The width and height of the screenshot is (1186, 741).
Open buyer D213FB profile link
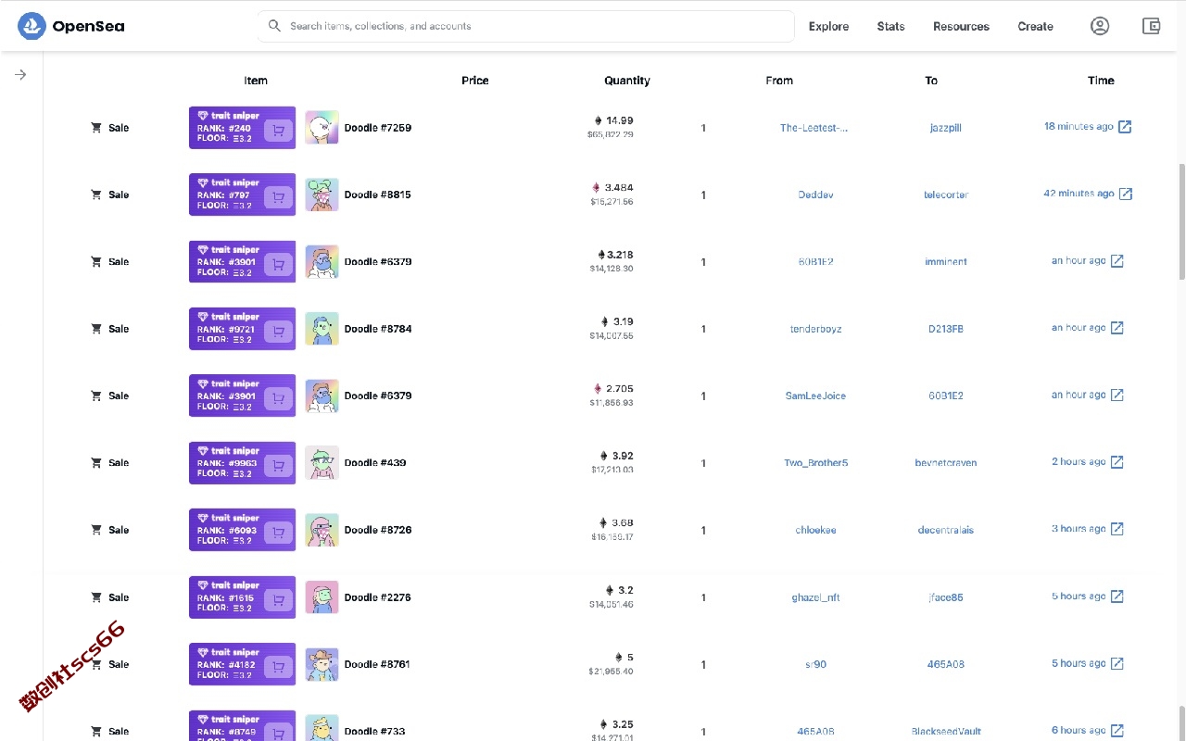(946, 329)
